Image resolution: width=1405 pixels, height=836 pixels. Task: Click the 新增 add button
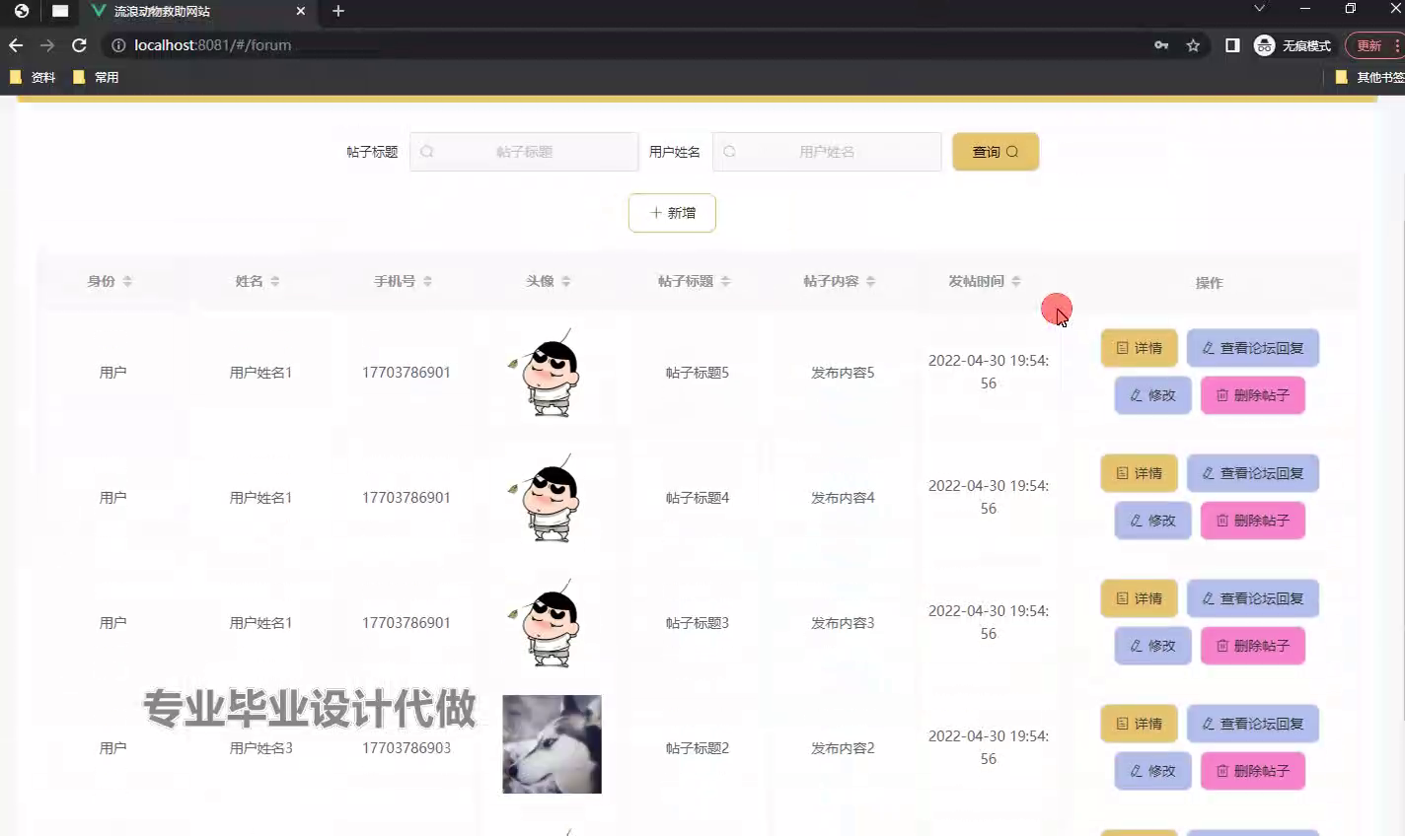672,213
